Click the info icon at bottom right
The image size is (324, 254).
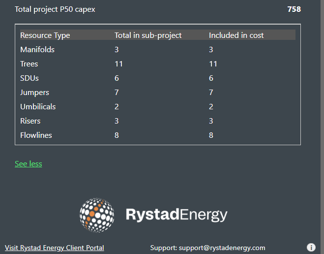tap(311, 248)
